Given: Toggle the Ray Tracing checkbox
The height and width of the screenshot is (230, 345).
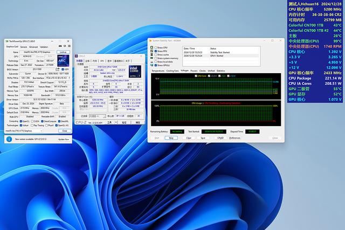Looking at the screenshot, I should point(32,126).
